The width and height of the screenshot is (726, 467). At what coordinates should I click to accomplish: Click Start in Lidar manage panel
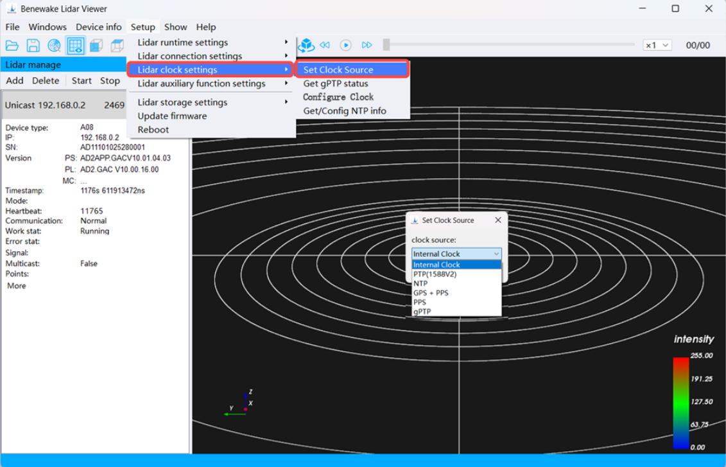[82, 80]
